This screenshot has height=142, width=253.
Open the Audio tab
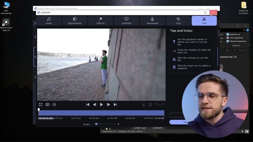click(49, 21)
